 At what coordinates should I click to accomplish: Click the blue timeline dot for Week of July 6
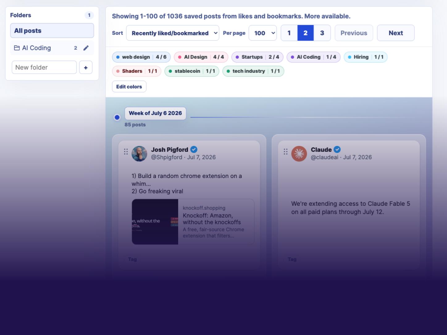[x=117, y=117]
